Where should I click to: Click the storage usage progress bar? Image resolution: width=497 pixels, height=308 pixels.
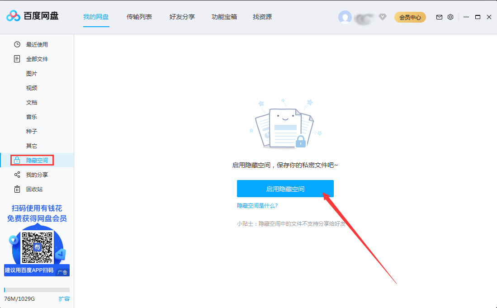point(36,289)
